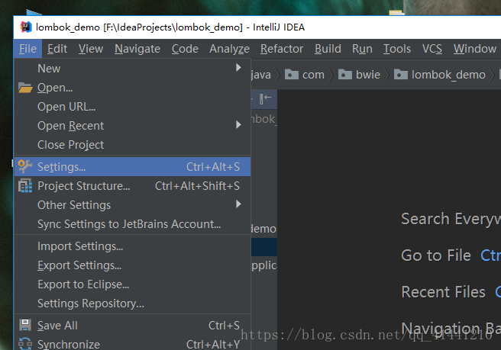Screen dimensions: 501x350
Task: Select Close Project
Action: click(x=132, y=145)
